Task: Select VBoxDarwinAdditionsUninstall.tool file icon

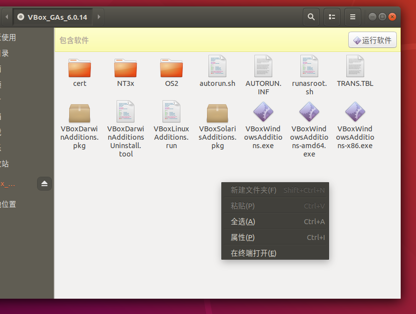Action: 125,112
